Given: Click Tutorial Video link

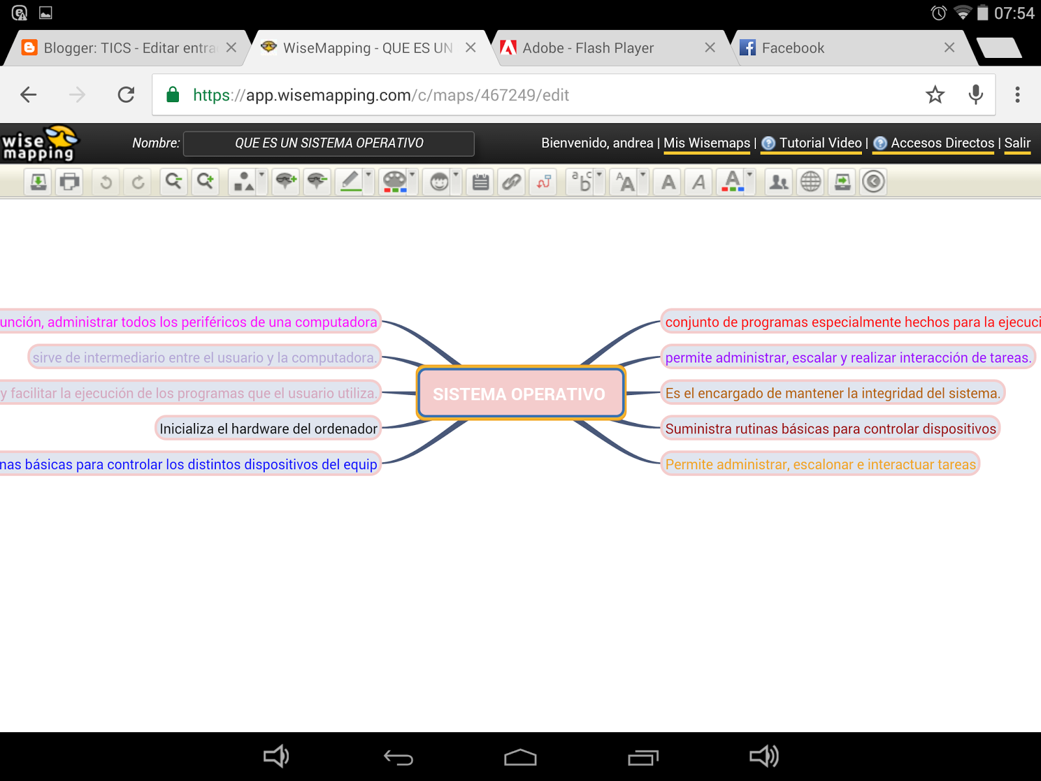Looking at the screenshot, I should click(820, 143).
